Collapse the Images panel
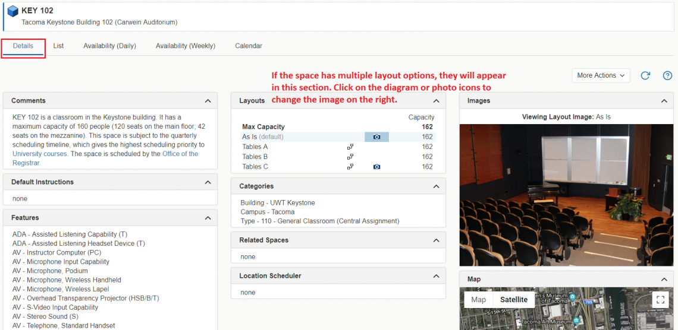This screenshot has width=678, height=330. tap(664, 101)
